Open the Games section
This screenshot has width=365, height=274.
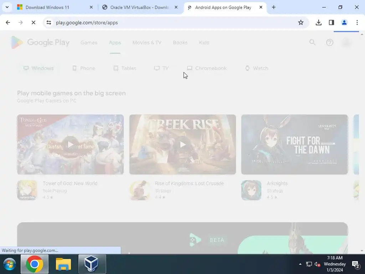coord(89,43)
